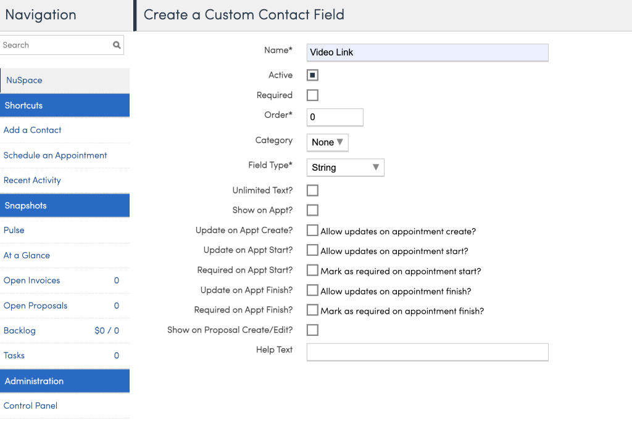Open the NuSpace navigation item
The image size is (632, 437).
(24, 80)
